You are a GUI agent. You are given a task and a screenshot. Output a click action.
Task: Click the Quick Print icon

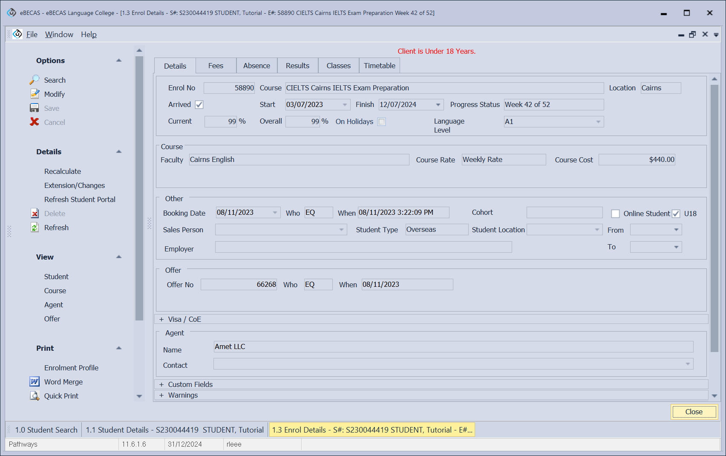pyautogui.click(x=35, y=396)
